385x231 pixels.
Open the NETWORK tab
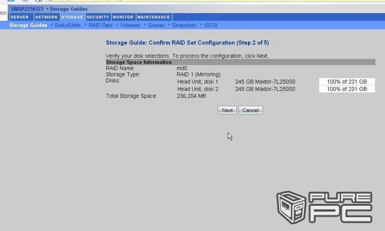(x=47, y=17)
